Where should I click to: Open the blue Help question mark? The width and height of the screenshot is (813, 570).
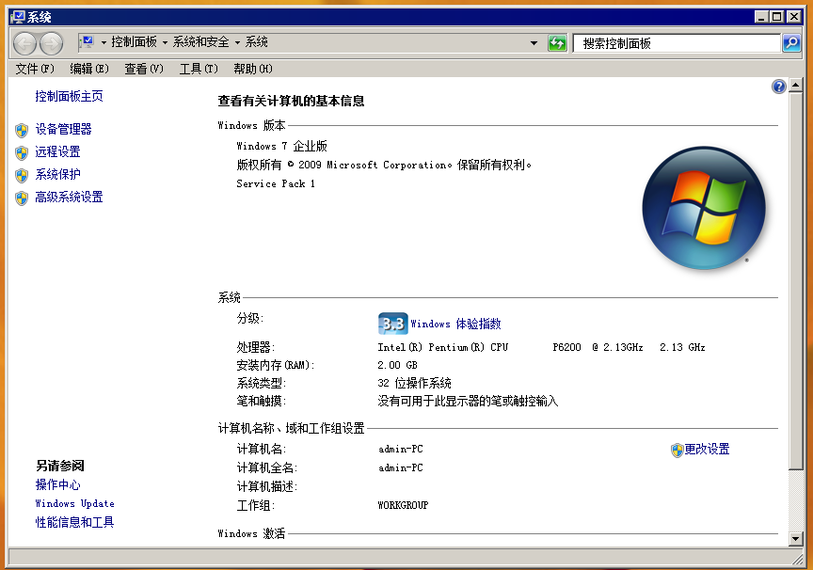778,87
